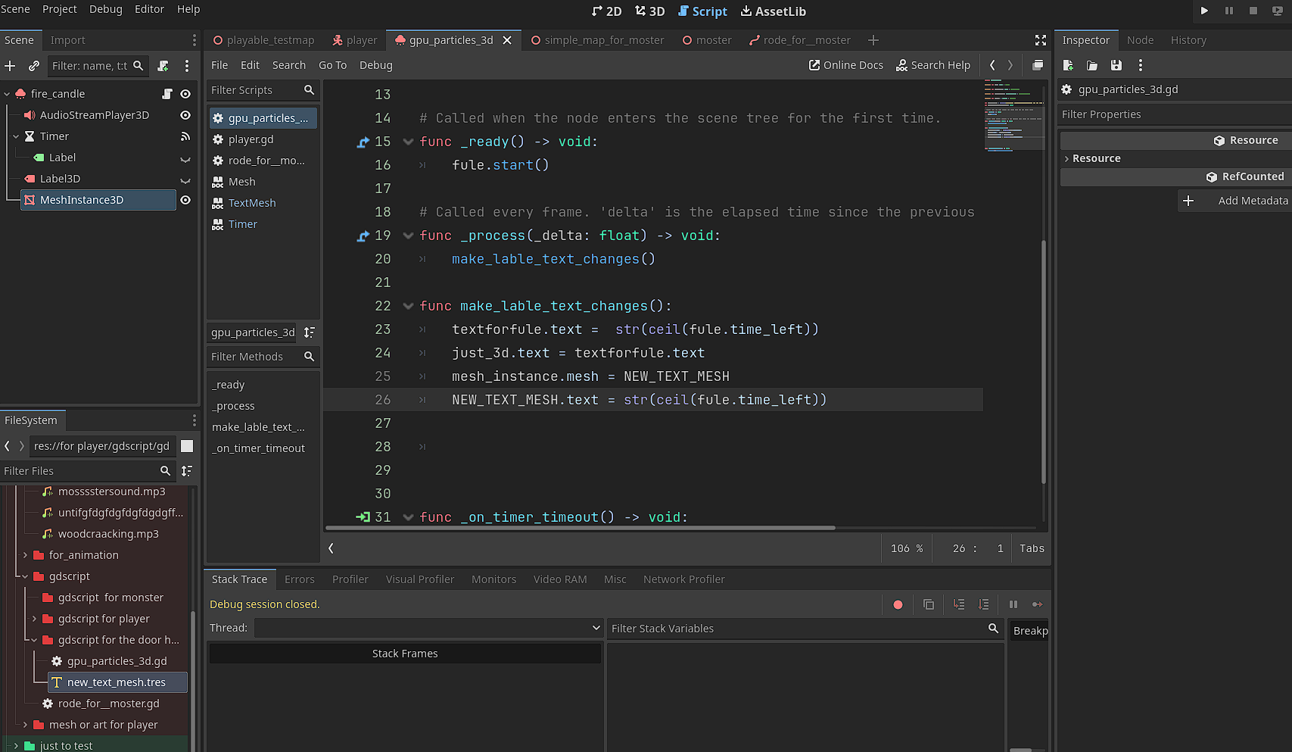1292x752 pixels.
Task: Toggle alphabetical sorting of methods
Action: tap(309, 332)
